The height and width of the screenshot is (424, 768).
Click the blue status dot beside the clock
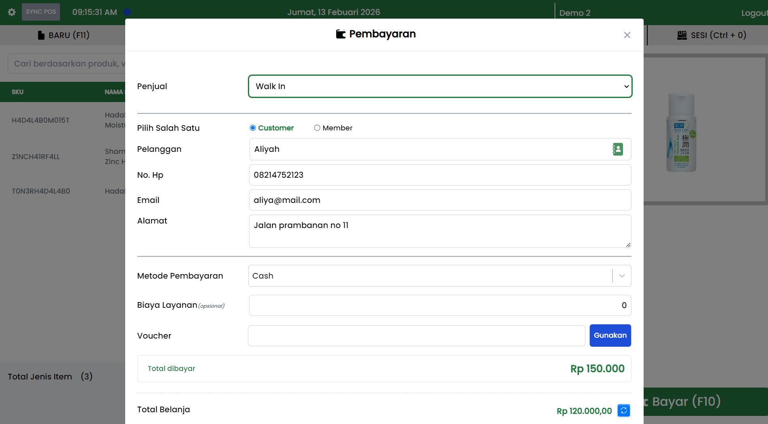tap(127, 12)
